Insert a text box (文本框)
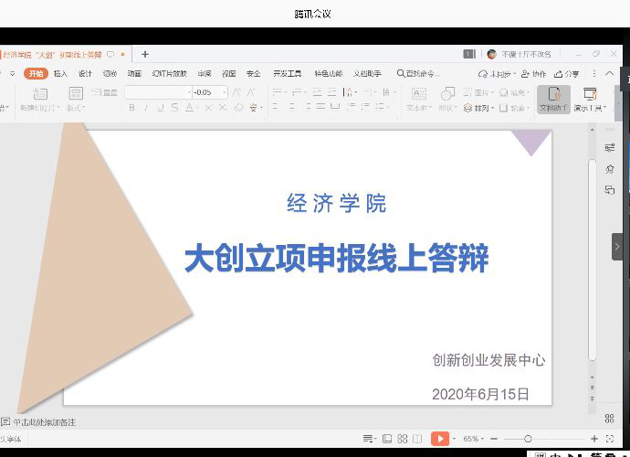Viewport: 630px width, 457px height. (x=417, y=99)
